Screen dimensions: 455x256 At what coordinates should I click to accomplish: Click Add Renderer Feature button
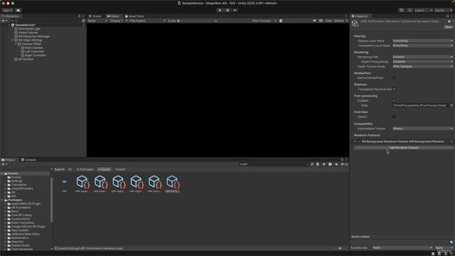click(x=404, y=148)
